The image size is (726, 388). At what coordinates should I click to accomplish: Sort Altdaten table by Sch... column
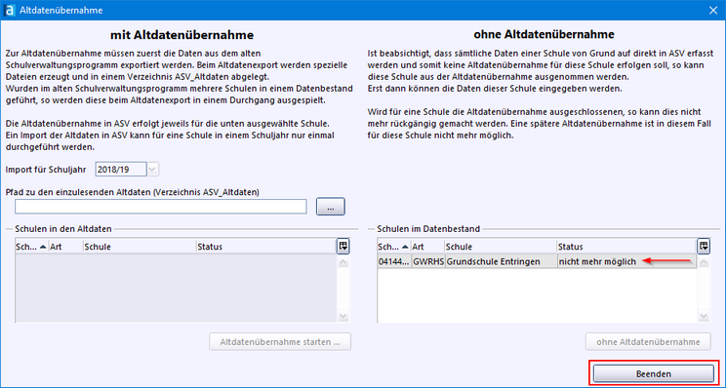(31, 247)
